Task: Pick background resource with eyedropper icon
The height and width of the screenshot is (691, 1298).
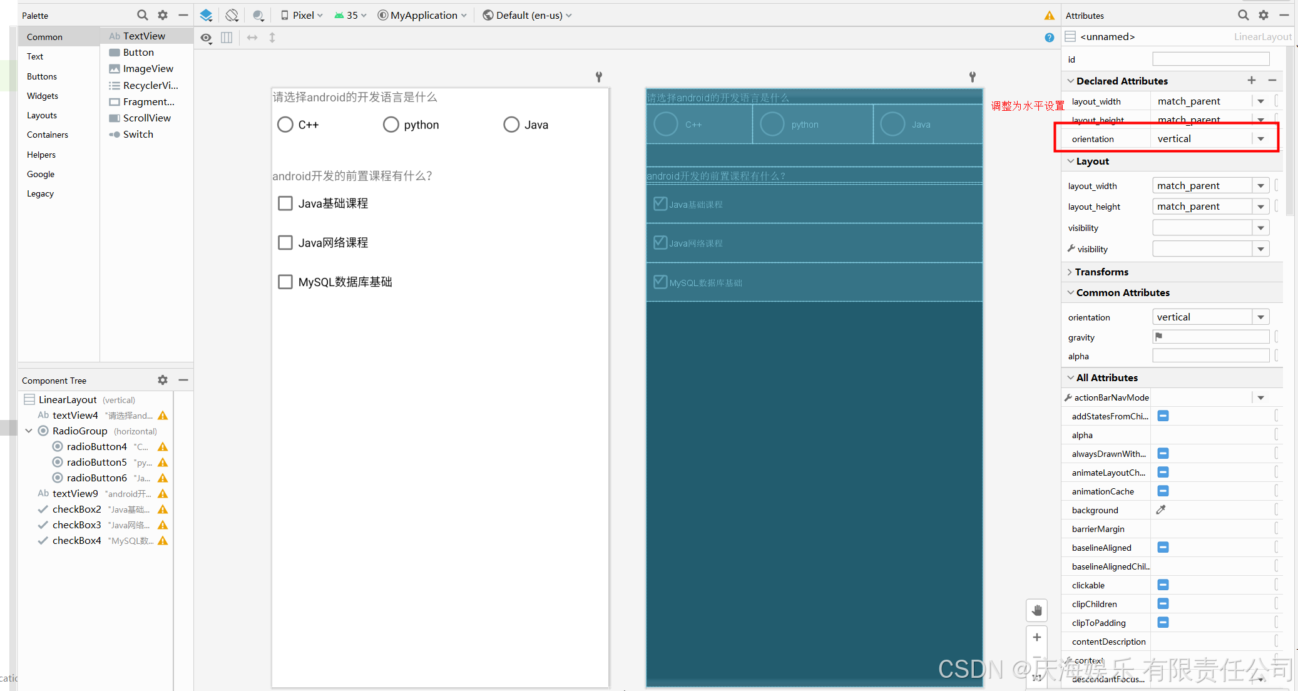Action: point(1161,510)
